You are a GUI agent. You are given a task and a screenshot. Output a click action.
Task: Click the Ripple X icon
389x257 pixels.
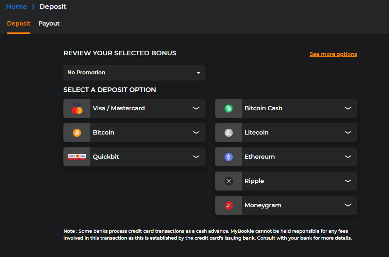pyautogui.click(x=228, y=181)
